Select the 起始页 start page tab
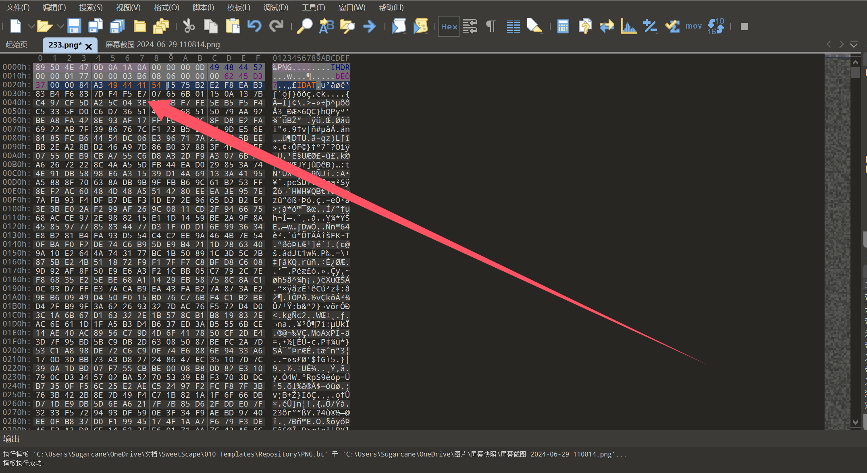 pyautogui.click(x=17, y=45)
